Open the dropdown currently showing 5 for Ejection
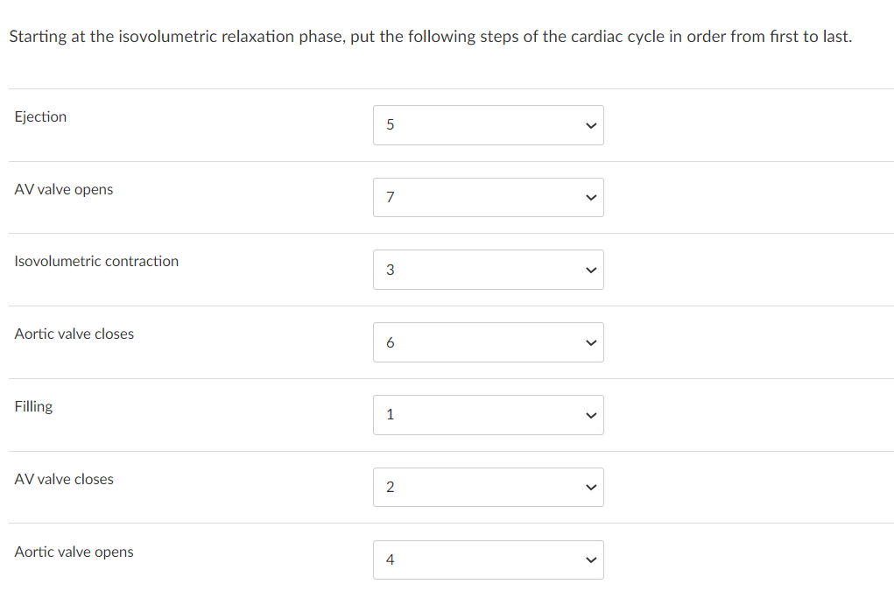This screenshot has width=894, height=612. point(488,125)
